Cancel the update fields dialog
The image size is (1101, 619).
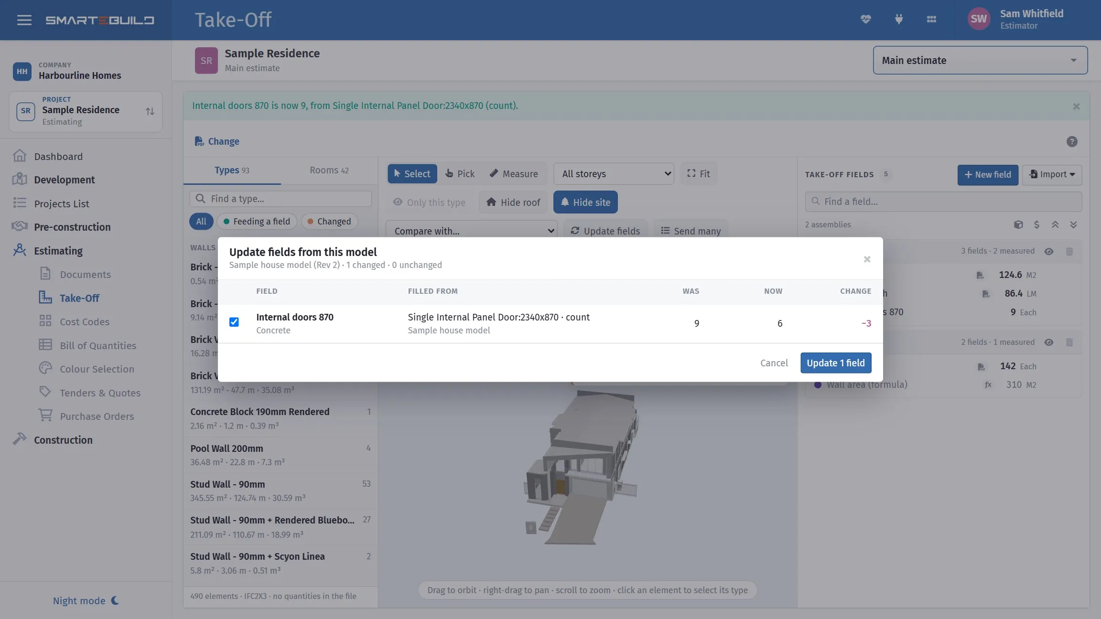(774, 363)
